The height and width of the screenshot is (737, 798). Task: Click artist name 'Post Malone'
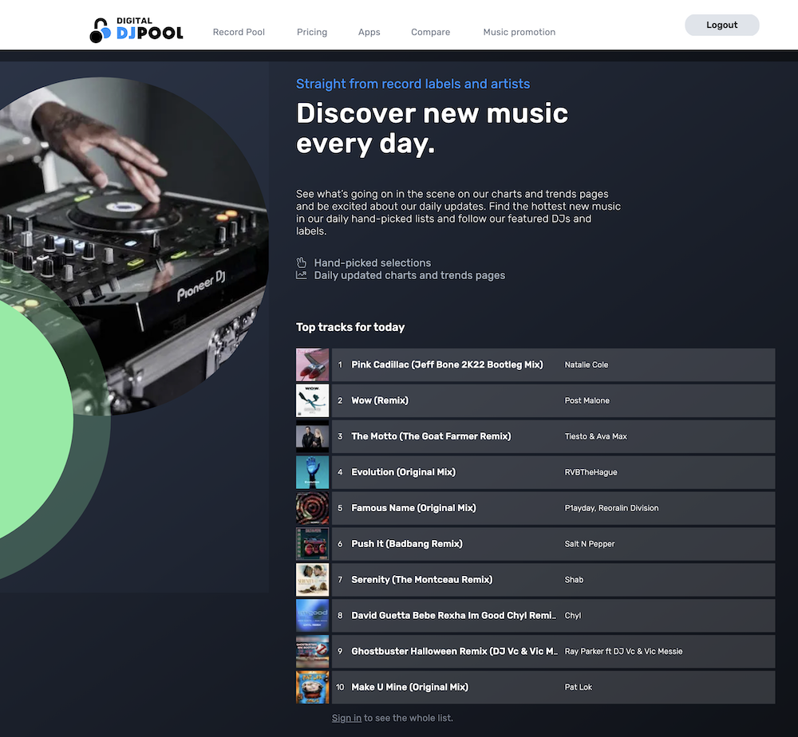pos(587,400)
